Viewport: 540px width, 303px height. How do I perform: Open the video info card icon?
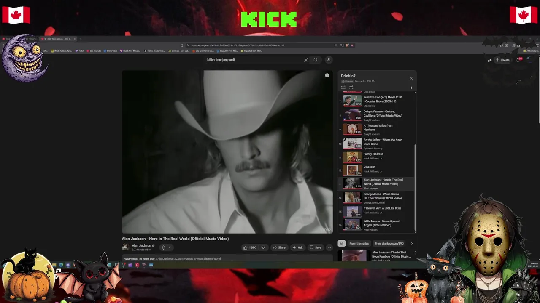click(327, 75)
